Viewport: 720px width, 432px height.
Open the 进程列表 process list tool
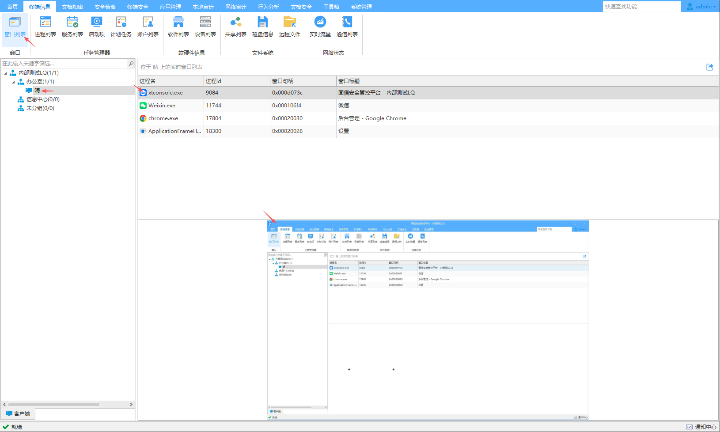pyautogui.click(x=45, y=27)
